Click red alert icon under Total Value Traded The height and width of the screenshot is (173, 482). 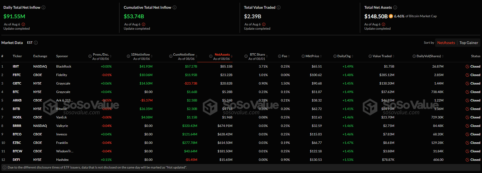click(264, 24)
